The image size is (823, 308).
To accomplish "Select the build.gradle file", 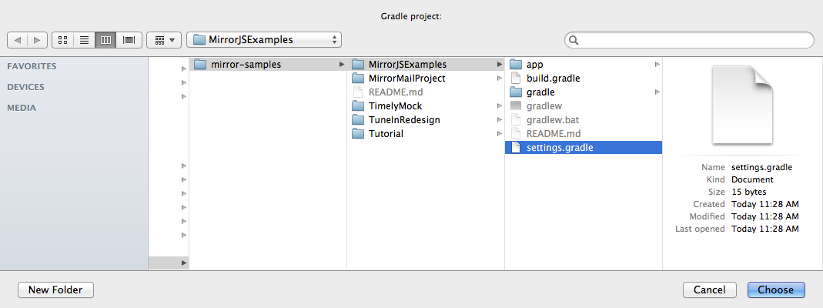I will tap(553, 79).
